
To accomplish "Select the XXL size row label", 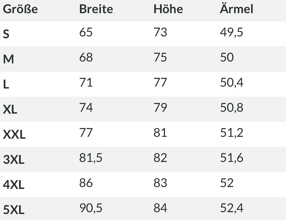I will coord(14,135).
